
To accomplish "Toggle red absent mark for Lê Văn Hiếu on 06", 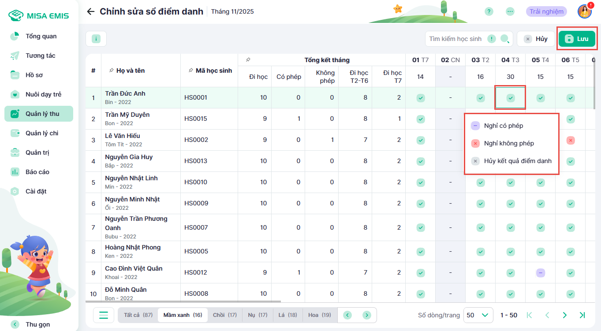I will 570,140.
